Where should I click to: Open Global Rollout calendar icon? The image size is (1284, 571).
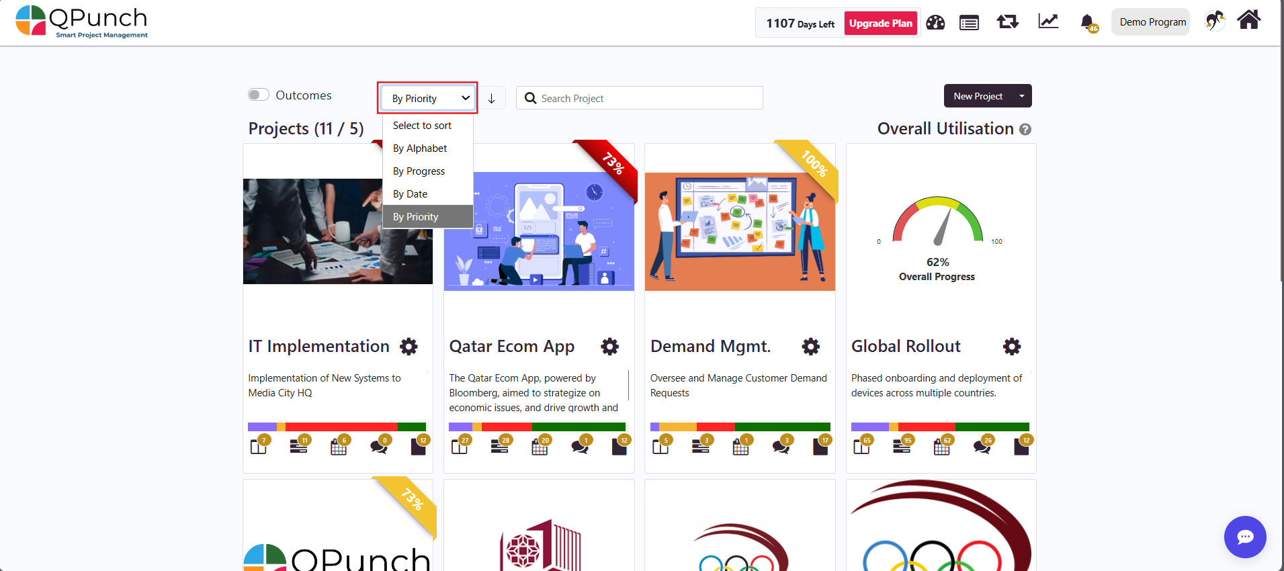click(x=942, y=446)
